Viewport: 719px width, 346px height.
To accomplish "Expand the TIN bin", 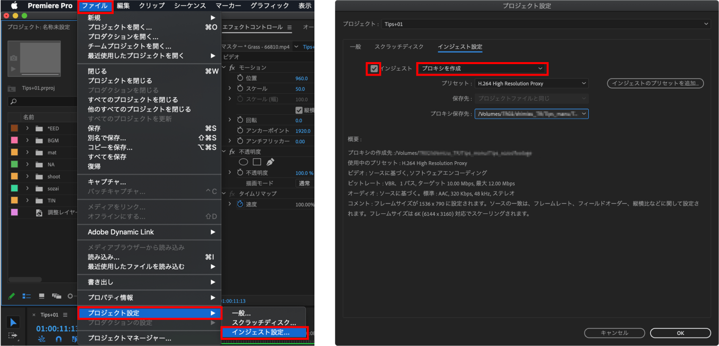I will tap(28, 200).
